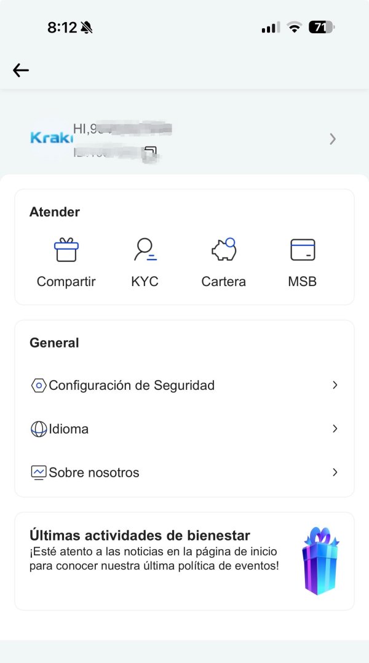Expand Configuración de Seguridad chevron

pos(335,385)
